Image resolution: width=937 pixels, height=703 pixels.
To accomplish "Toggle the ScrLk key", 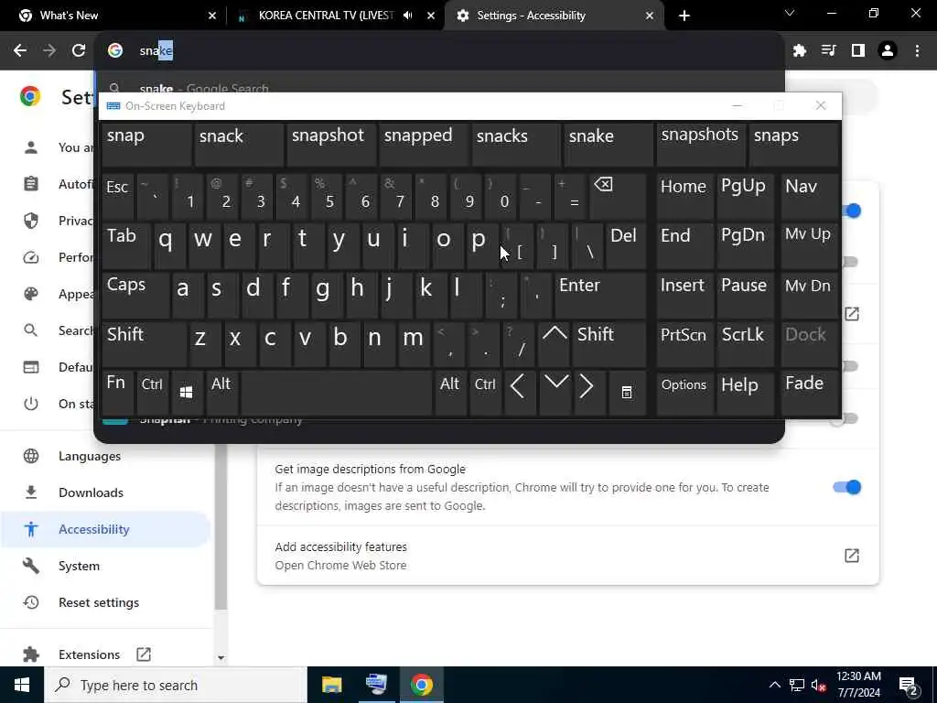I will click(744, 344).
